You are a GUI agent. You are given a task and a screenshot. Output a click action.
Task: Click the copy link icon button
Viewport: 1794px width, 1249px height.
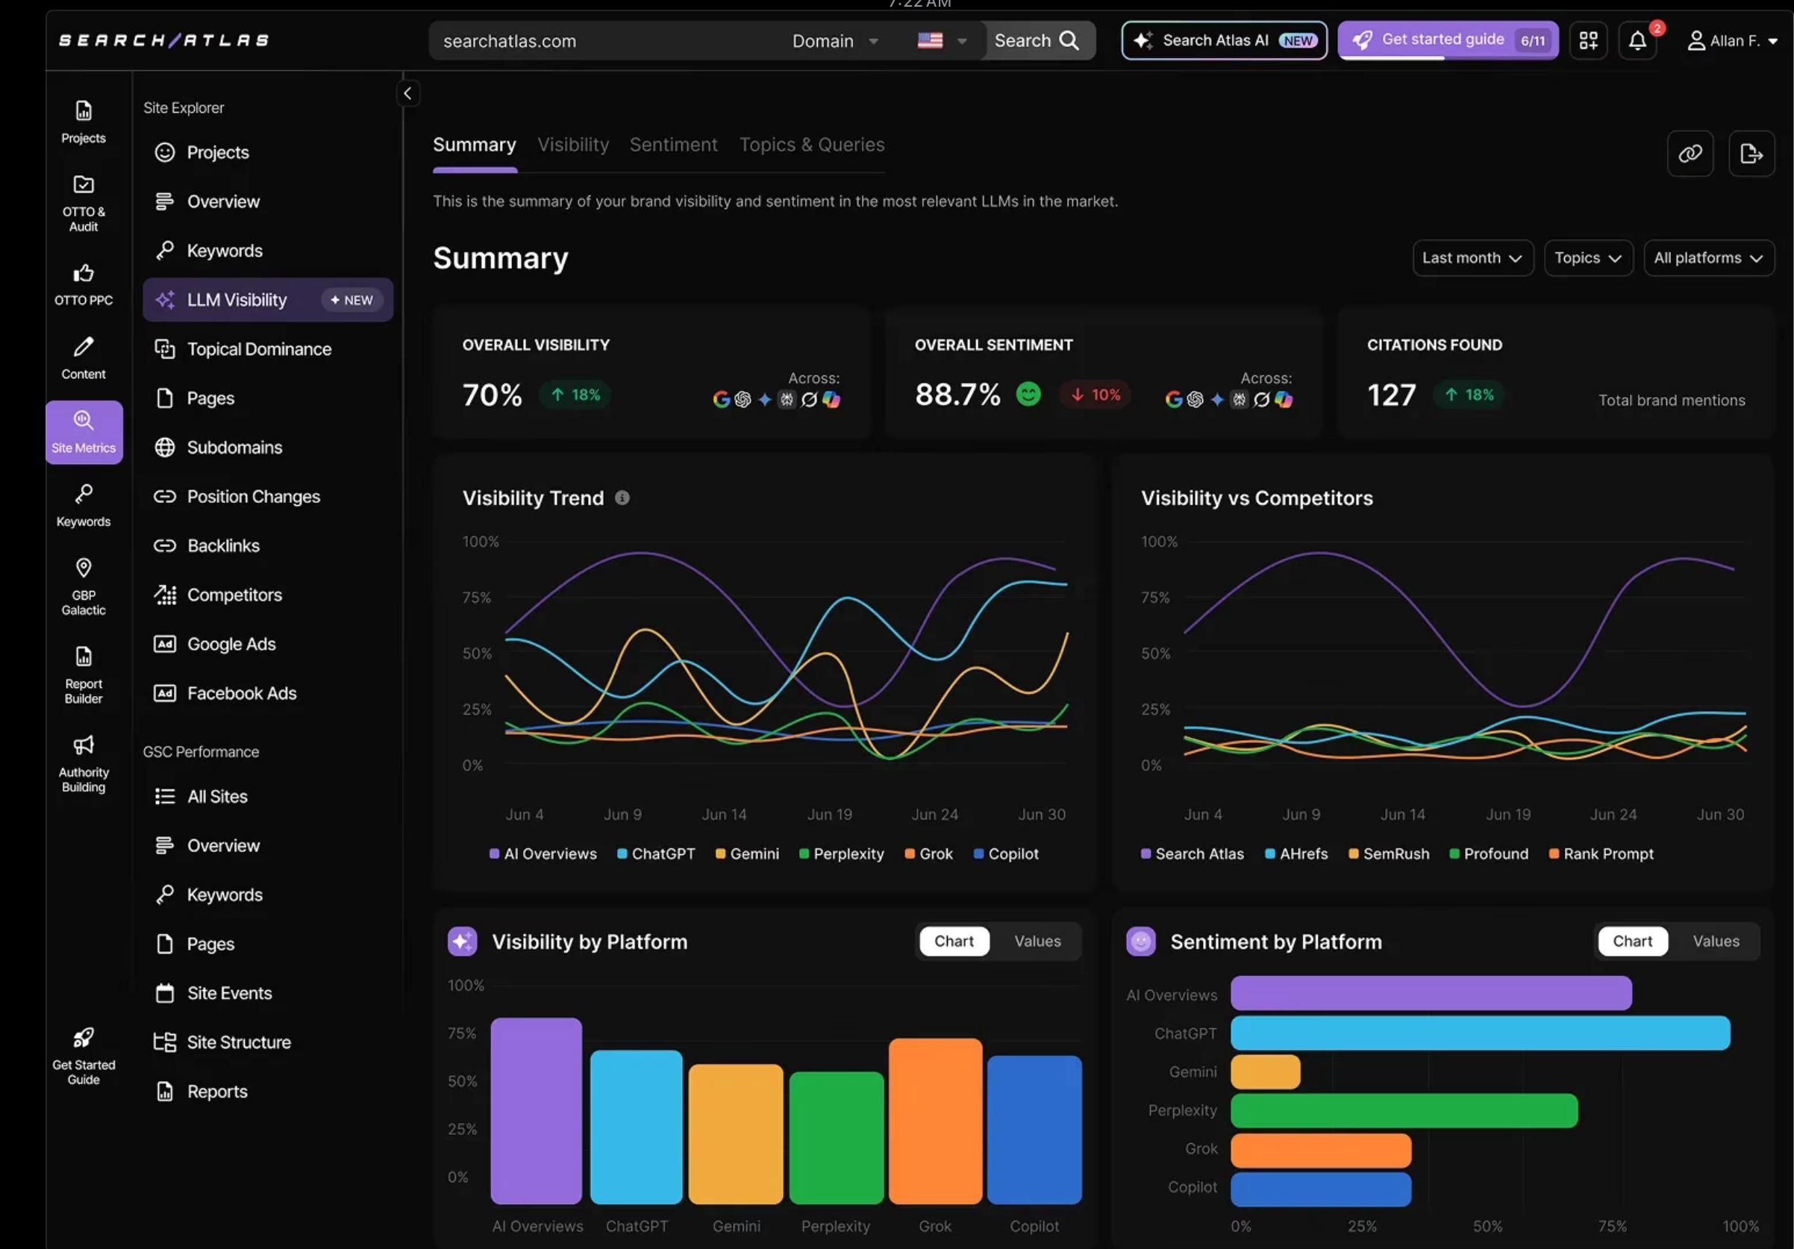coord(1690,154)
